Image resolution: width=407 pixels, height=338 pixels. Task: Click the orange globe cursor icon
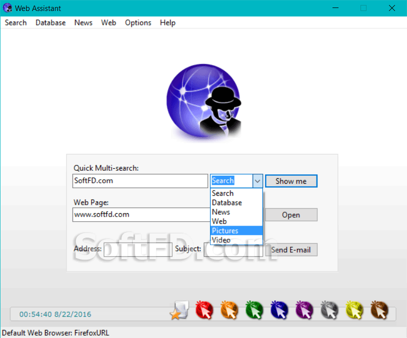click(229, 310)
